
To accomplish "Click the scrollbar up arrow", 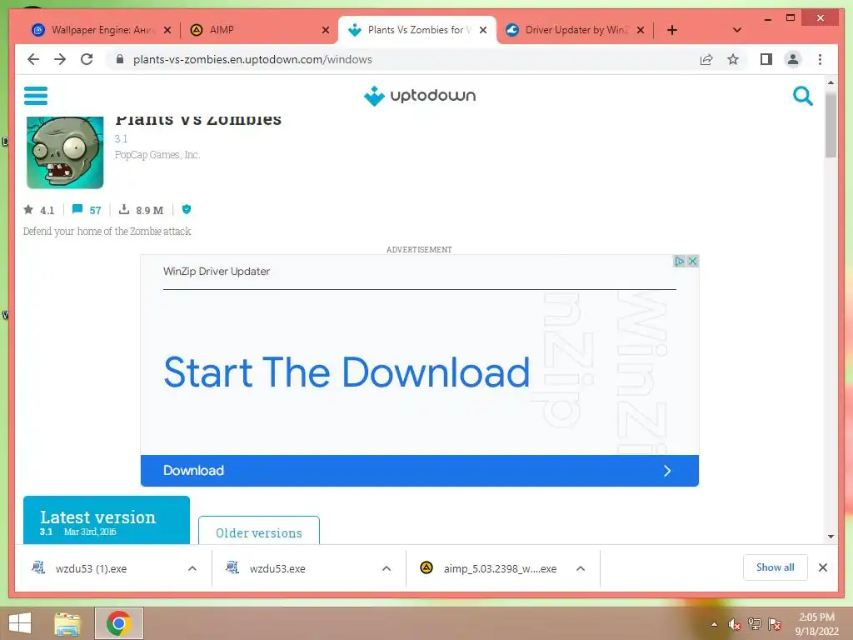I will 831,82.
